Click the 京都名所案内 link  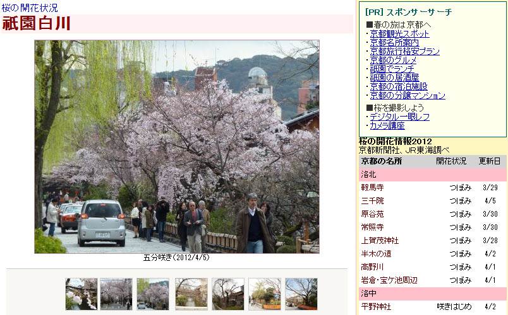(394, 43)
